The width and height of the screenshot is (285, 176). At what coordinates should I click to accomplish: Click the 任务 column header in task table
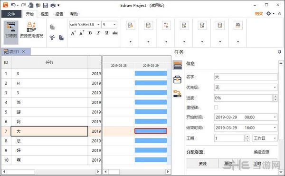point(49,62)
